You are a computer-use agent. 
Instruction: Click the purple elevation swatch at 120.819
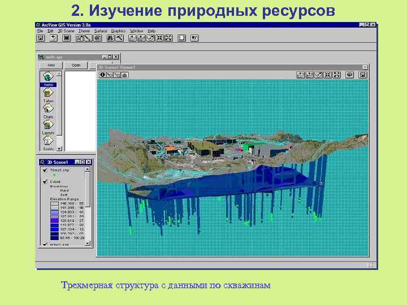[x=54, y=221]
